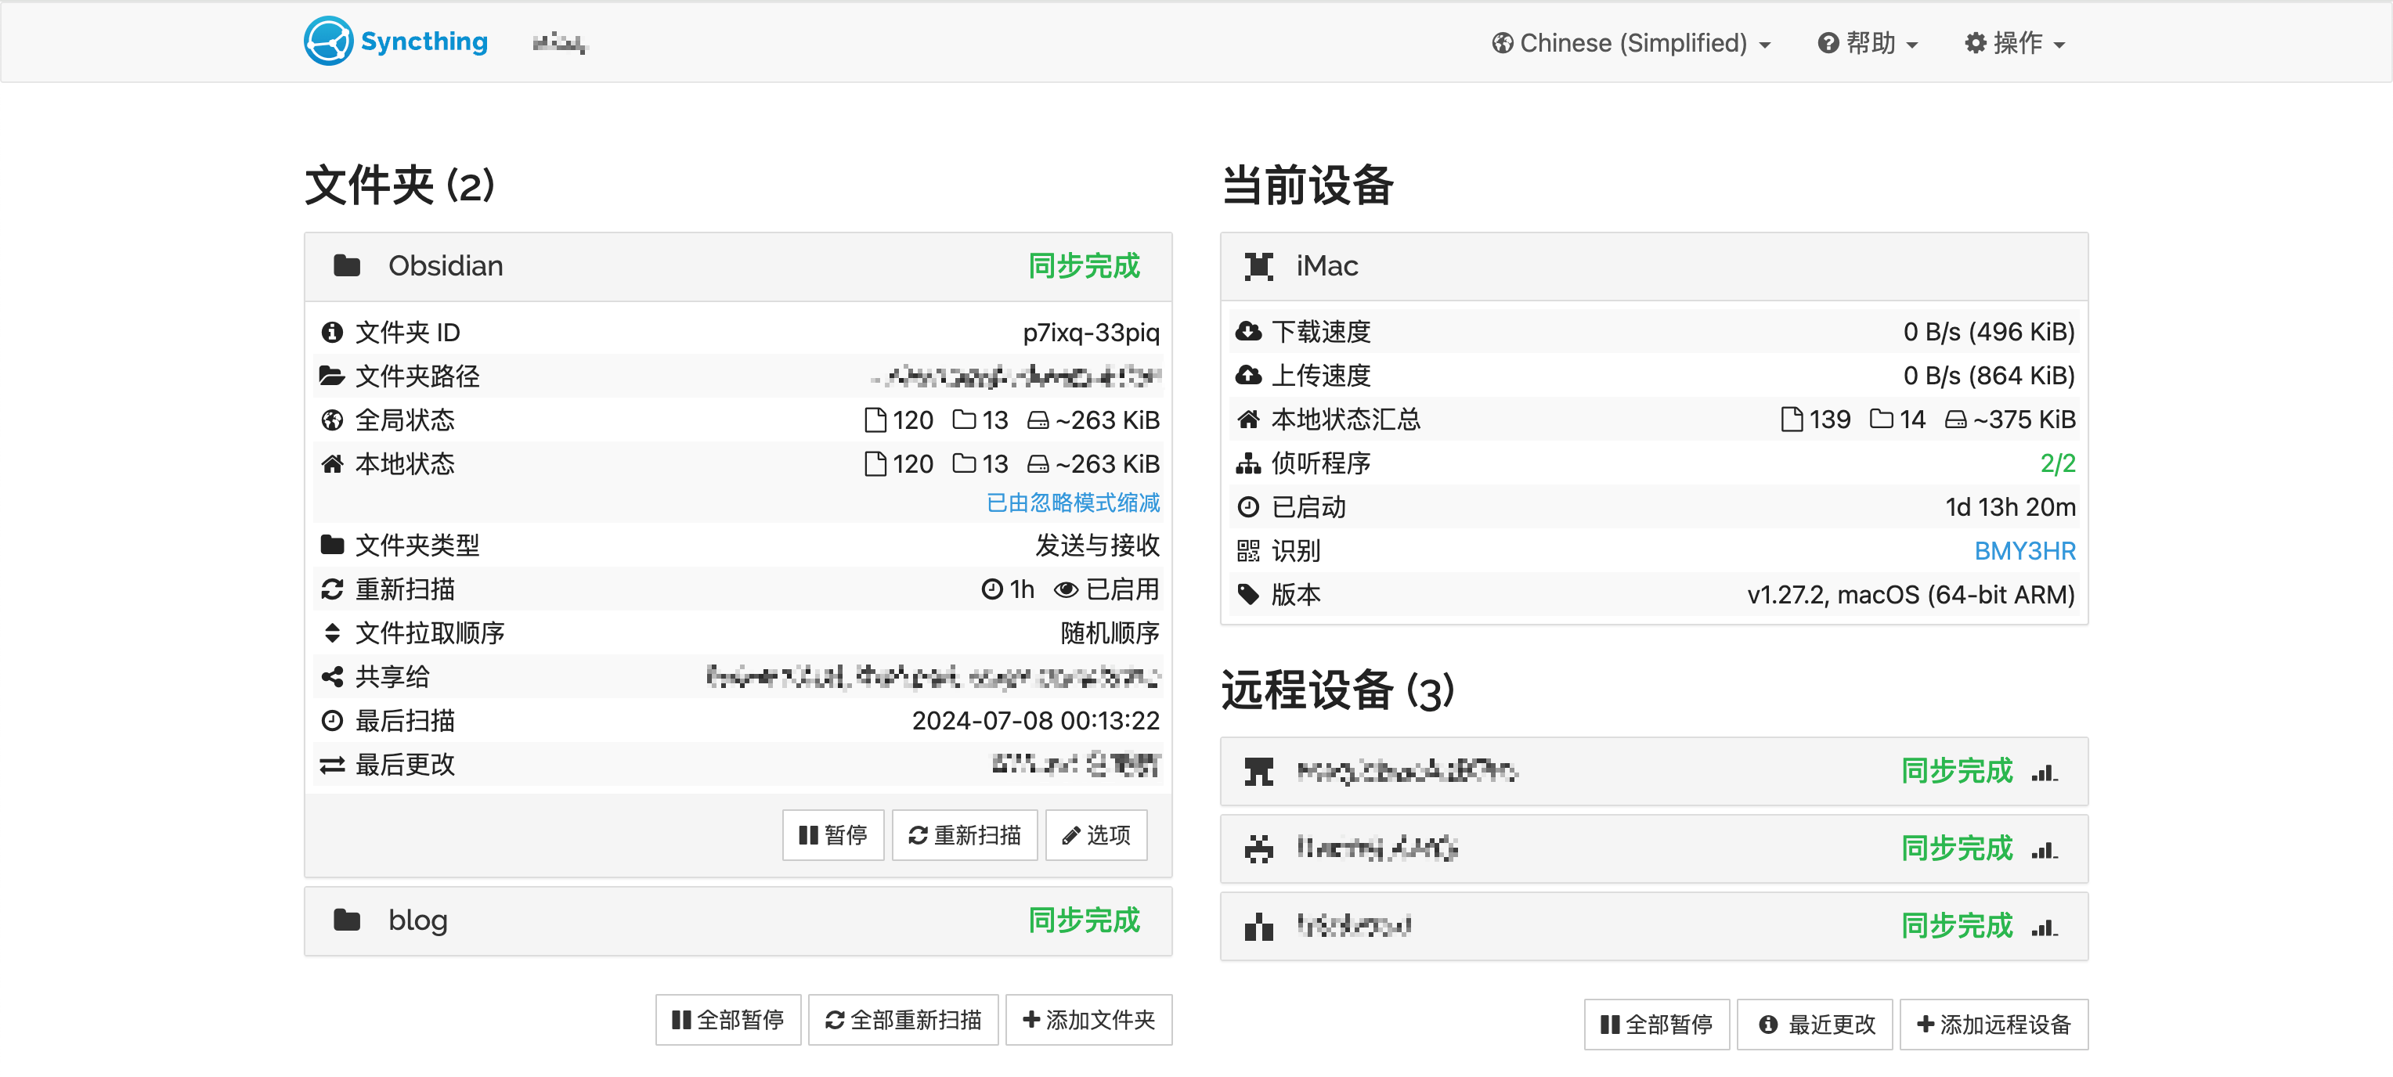This screenshot has height=1077, width=2393.
Task: Click the sitemap icon beside 侦听程序
Action: tap(1248, 463)
